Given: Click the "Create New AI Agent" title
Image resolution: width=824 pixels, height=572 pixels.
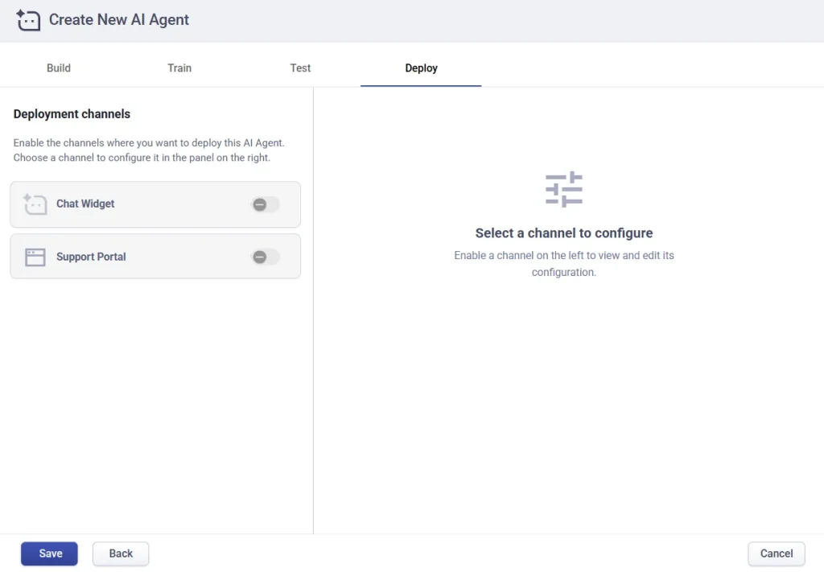Looking at the screenshot, I should (x=119, y=20).
